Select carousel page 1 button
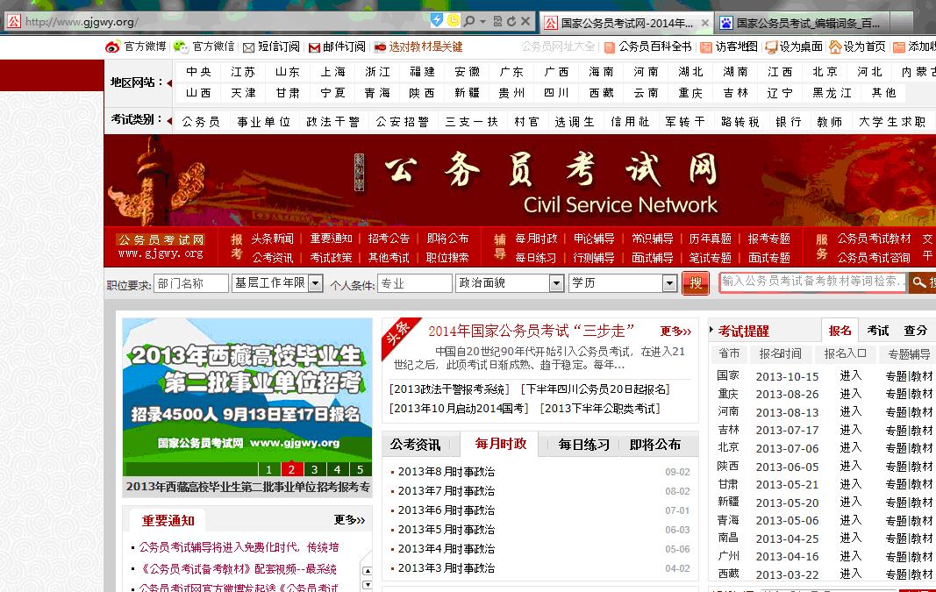Viewport: 936px width, 592px height. 268,469
